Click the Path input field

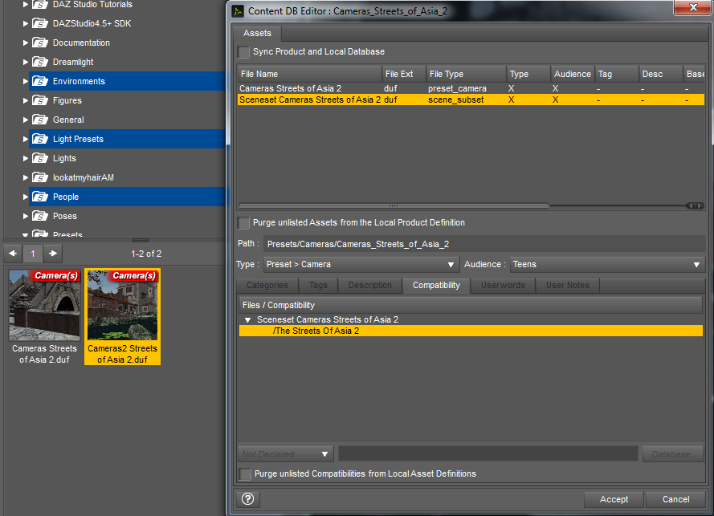(484, 244)
